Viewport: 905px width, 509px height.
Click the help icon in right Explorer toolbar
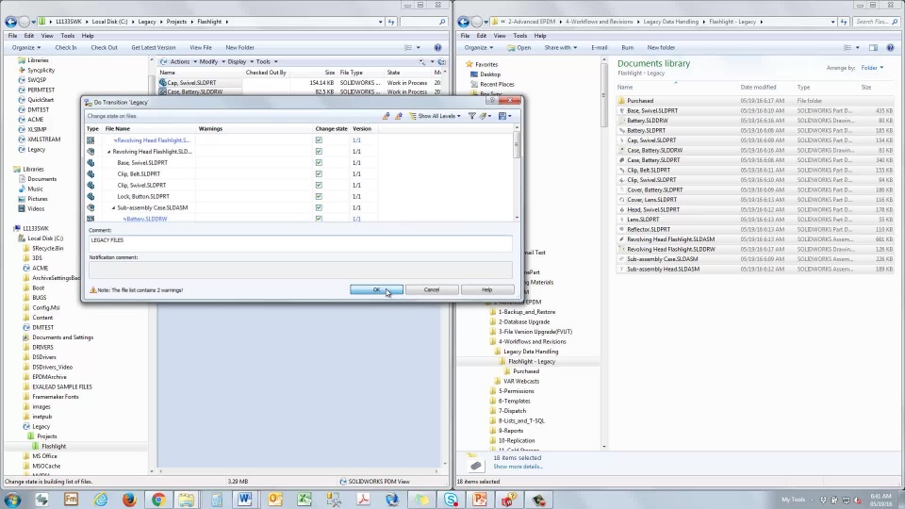(x=890, y=47)
